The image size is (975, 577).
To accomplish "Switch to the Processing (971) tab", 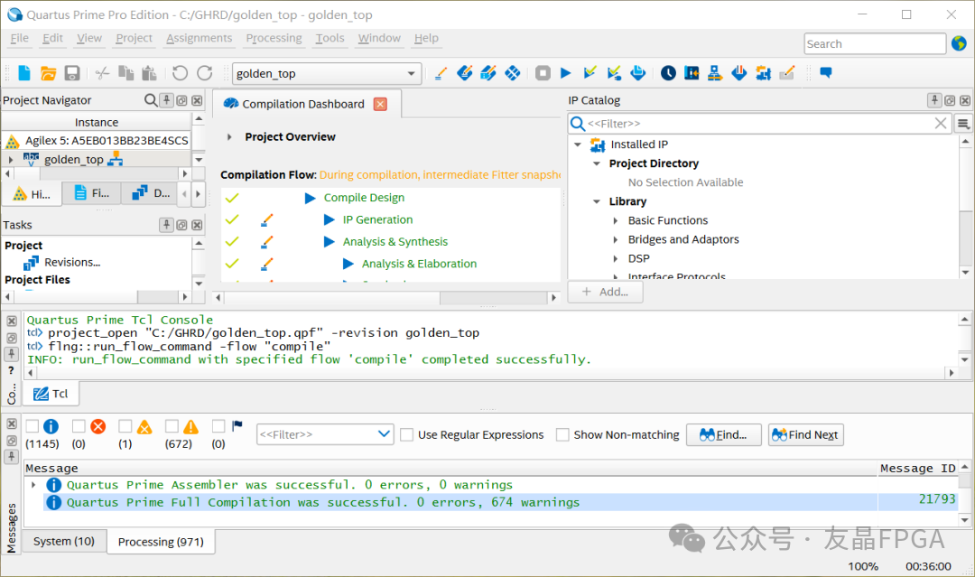I will pos(161,542).
